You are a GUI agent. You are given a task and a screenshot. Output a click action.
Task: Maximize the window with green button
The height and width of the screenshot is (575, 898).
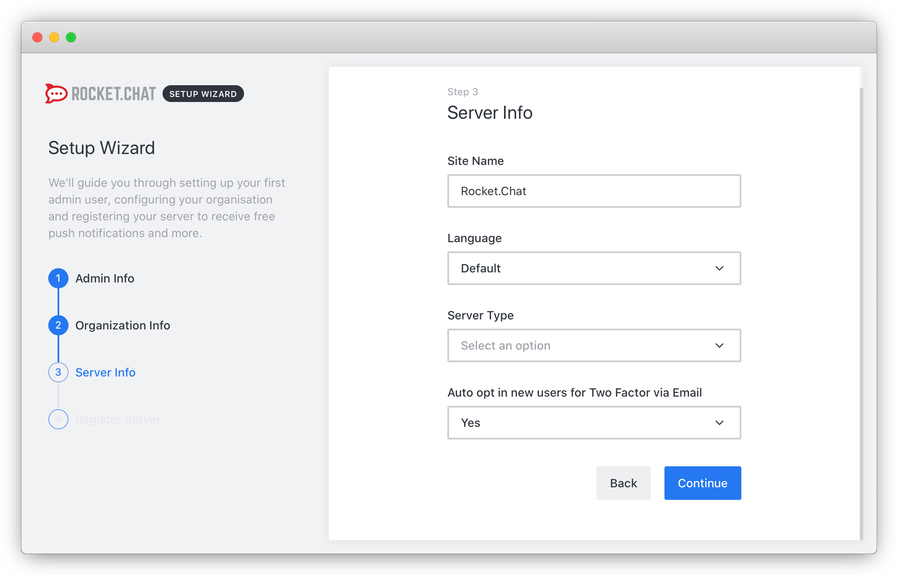71,37
